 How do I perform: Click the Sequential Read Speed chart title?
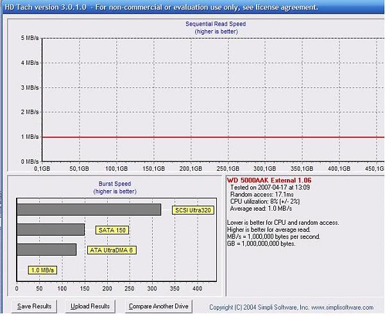[x=216, y=24]
